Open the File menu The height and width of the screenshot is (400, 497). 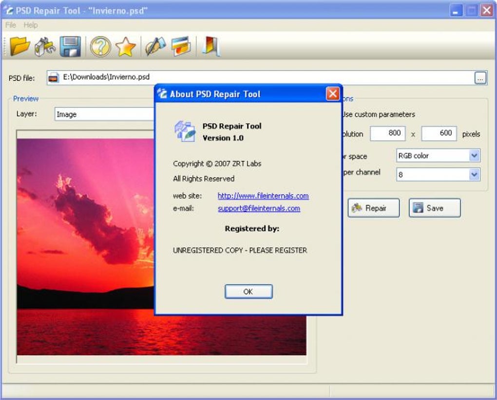click(11, 25)
